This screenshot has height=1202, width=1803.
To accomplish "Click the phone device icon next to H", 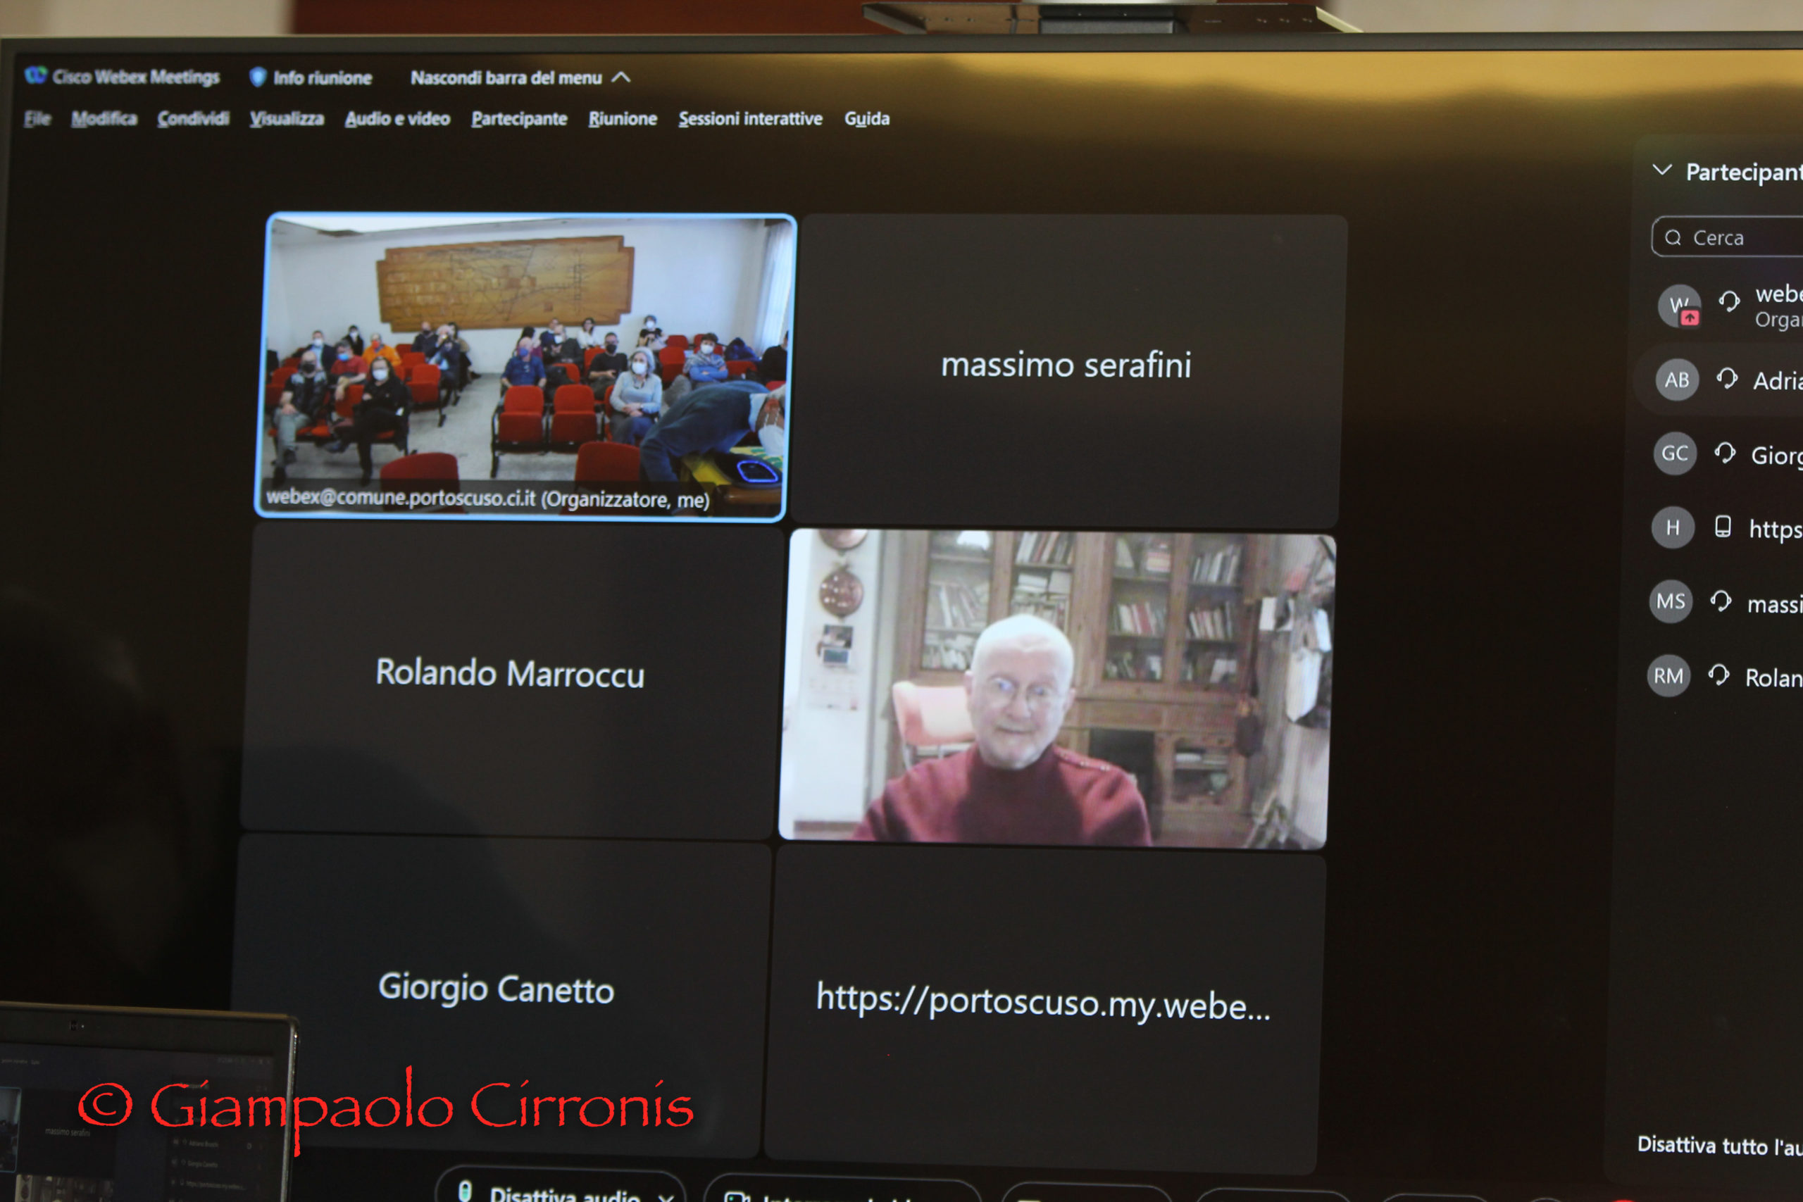I will [1723, 527].
